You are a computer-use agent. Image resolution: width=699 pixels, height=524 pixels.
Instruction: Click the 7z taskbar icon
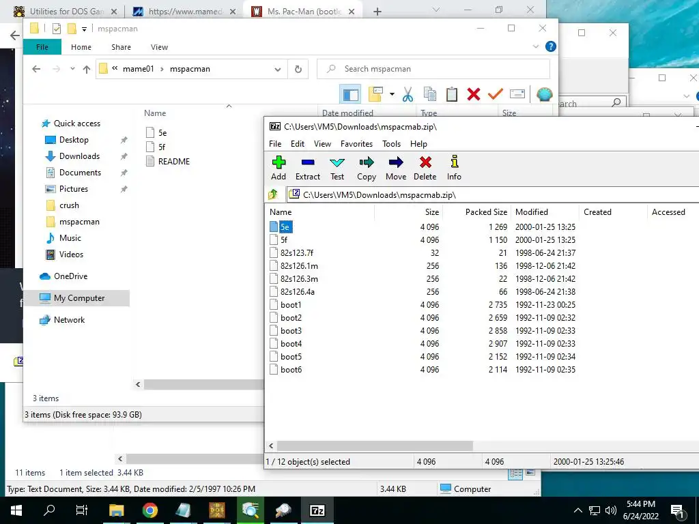click(x=317, y=510)
